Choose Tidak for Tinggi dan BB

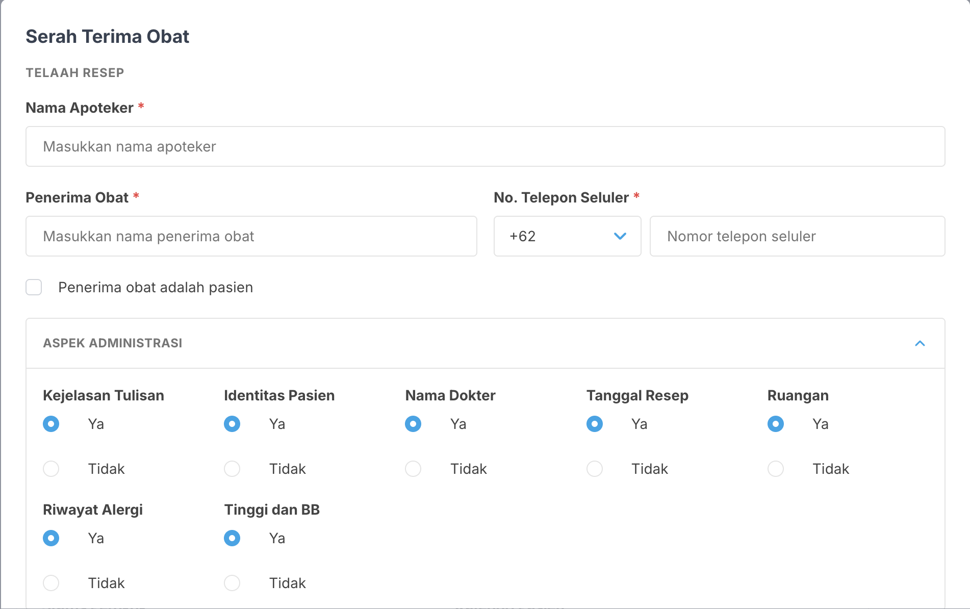[232, 583]
